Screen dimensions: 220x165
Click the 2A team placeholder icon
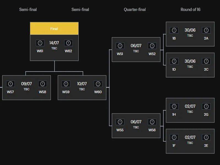coord(206,30)
